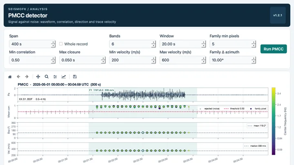The height and width of the screenshot is (165, 294).
Task: Open the Edit axis curve parameters tool
Action: [x=64, y=77]
